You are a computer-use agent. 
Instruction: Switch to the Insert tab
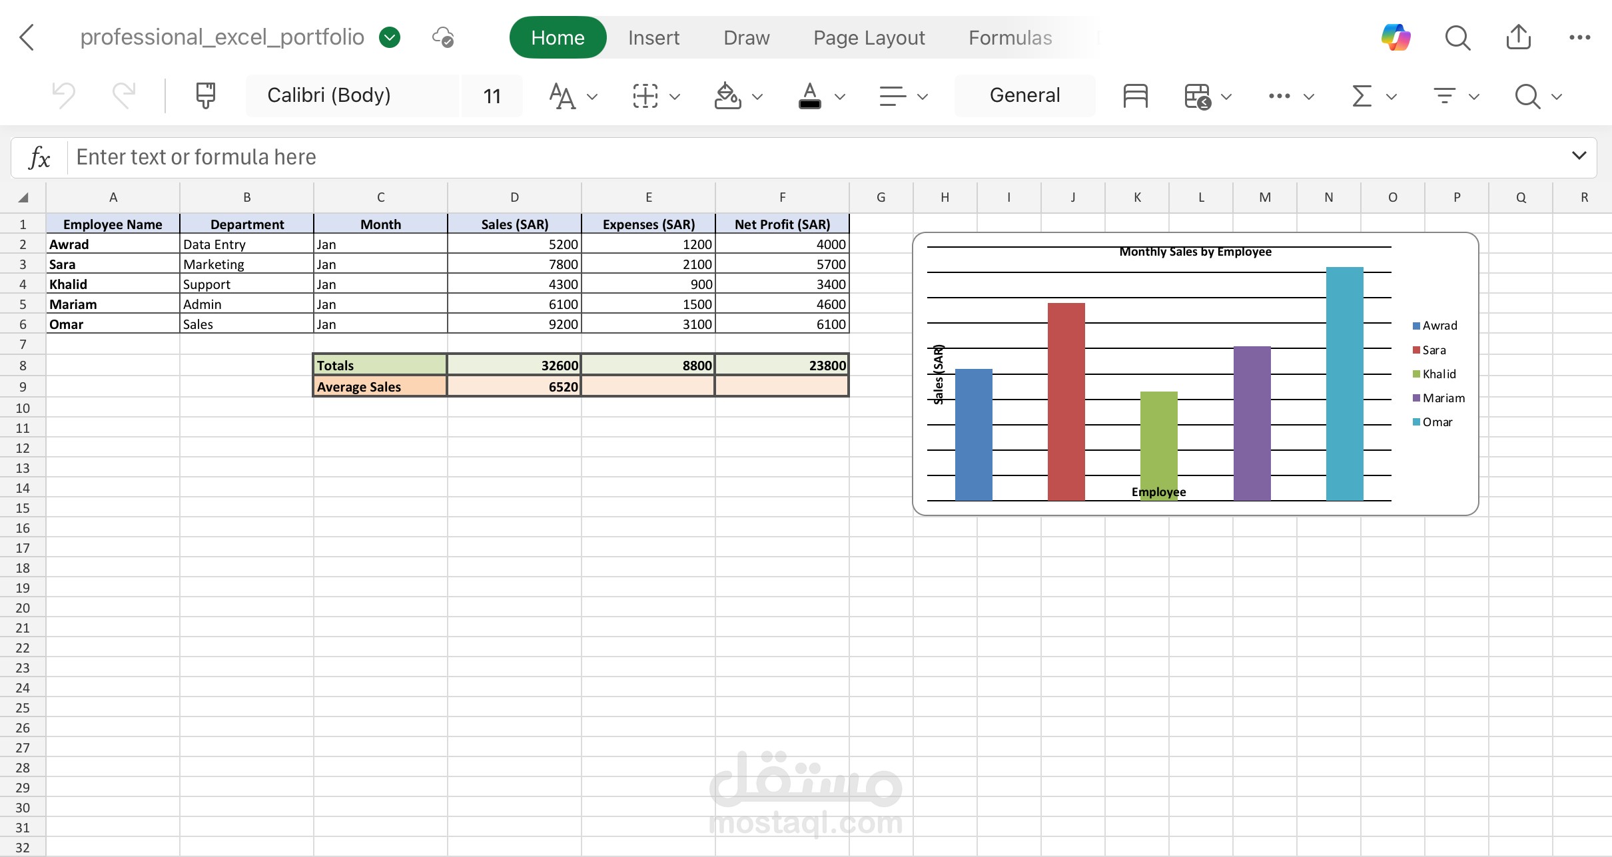[x=653, y=37]
